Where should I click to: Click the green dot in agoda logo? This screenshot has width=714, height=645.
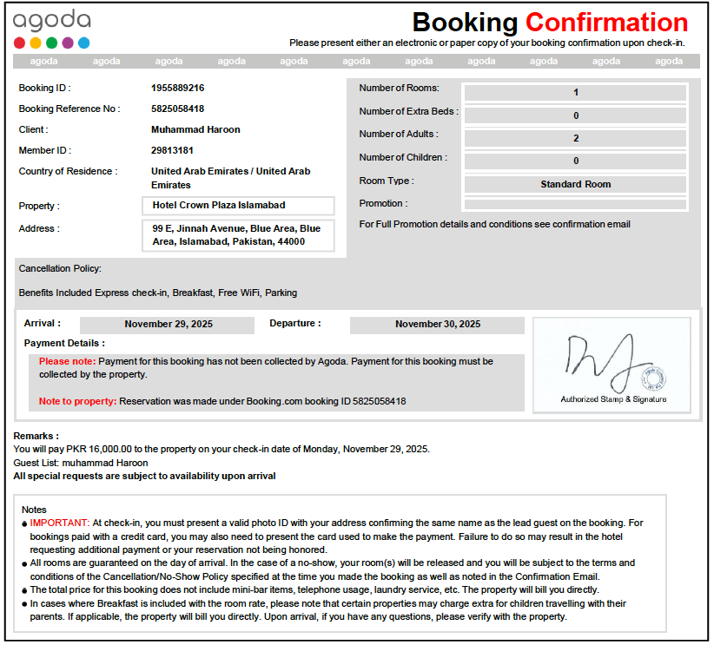[x=52, y=43]
